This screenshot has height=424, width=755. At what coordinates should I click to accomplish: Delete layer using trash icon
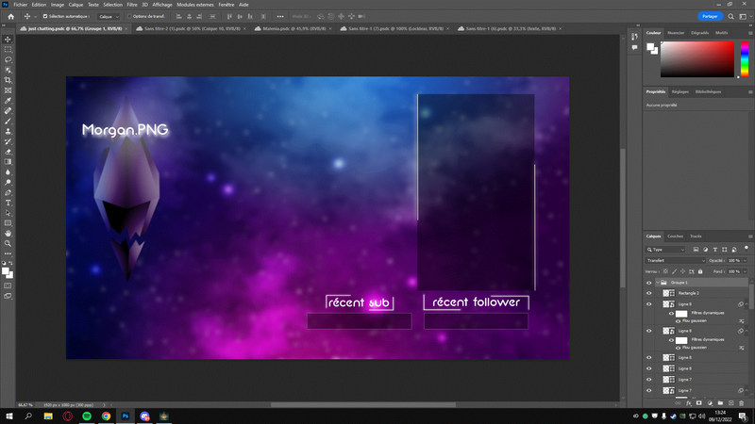point(741,403)
